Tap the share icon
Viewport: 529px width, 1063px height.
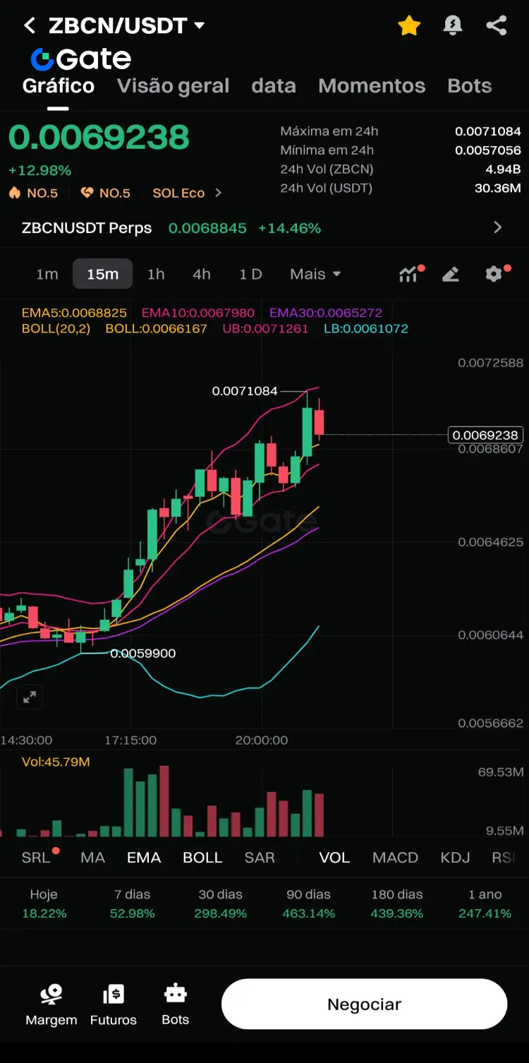coord(497,26)
